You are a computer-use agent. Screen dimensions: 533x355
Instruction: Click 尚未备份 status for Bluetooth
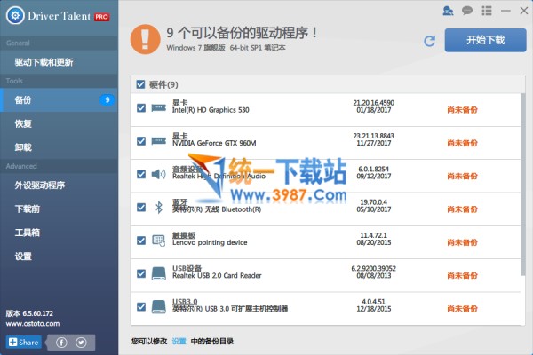coord(462,209)
